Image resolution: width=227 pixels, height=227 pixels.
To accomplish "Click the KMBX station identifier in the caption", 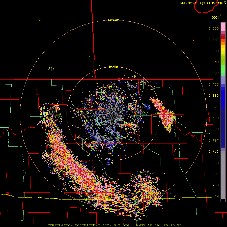I will (141, 225).
